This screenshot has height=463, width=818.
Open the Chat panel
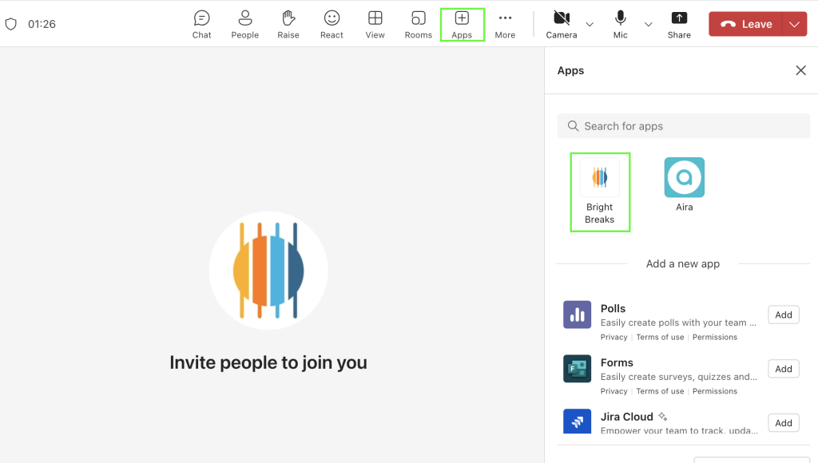202,24
